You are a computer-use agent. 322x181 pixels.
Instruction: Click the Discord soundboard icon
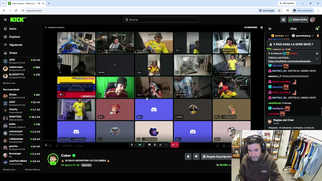click(160, 145)
